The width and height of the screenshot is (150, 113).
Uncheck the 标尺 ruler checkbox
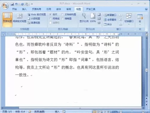pyautogui.click(x=50, y=14)
